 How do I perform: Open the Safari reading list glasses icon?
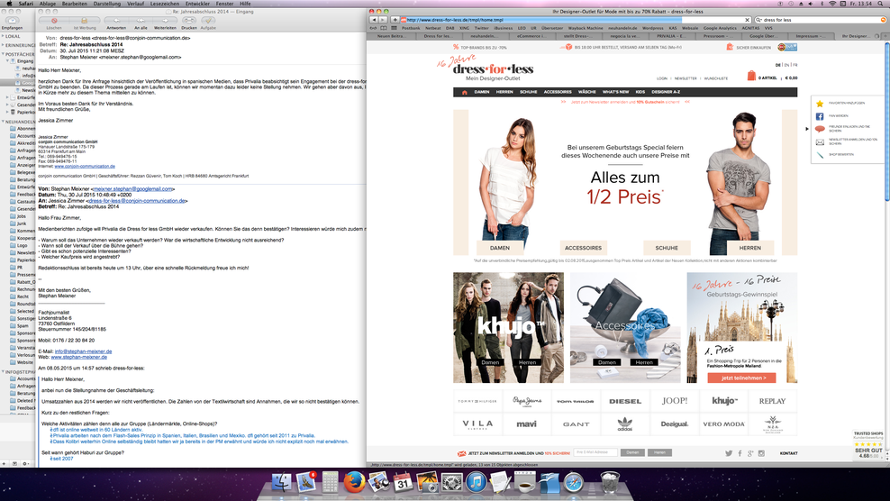pos(374,28)
